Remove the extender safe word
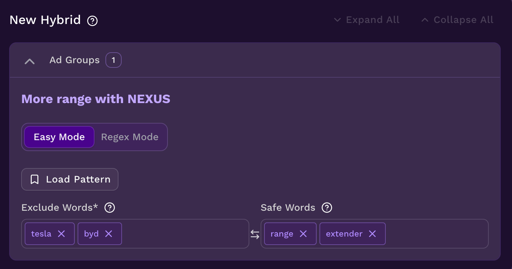 [372, 234]
